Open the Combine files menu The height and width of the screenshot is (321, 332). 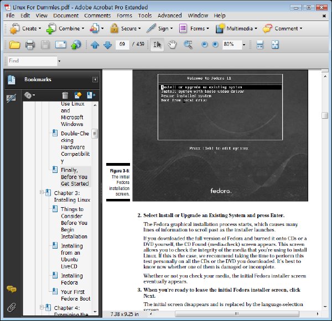point(65,29)
